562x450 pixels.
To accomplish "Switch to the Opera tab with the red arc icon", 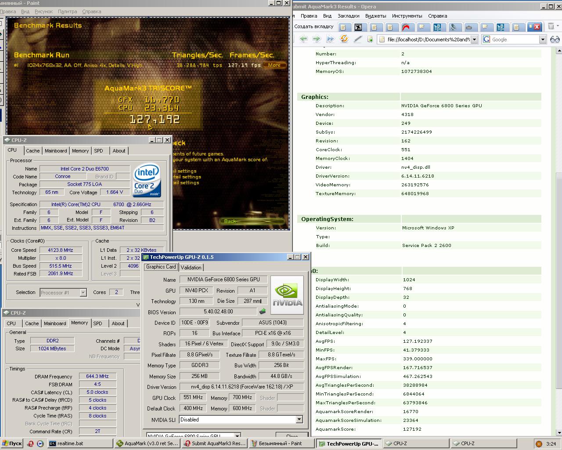I will click(406, 27).
